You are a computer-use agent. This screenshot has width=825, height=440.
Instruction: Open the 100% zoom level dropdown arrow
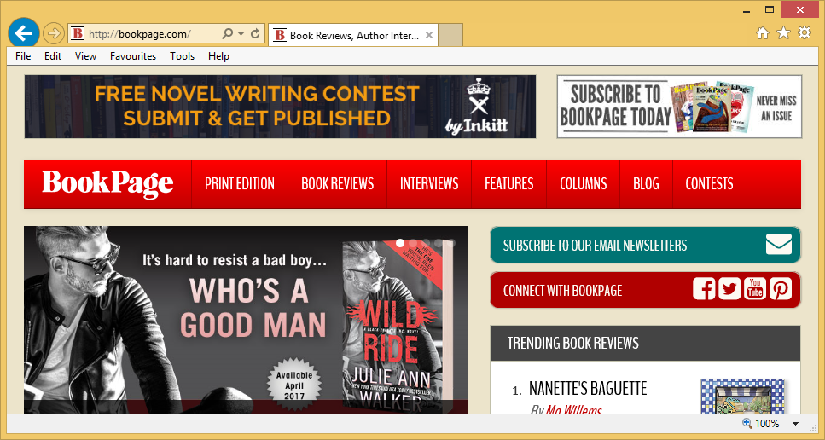pos(795,424)
